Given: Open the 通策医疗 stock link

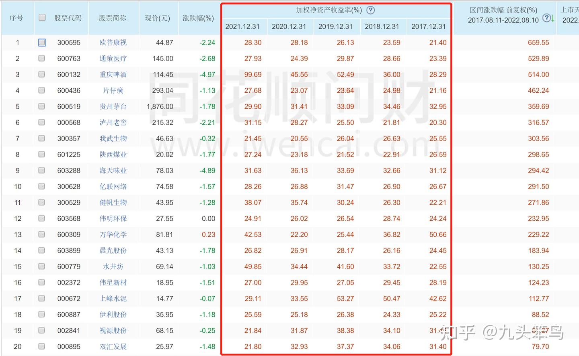Looking at the screenshot, I should coord(113,58).
